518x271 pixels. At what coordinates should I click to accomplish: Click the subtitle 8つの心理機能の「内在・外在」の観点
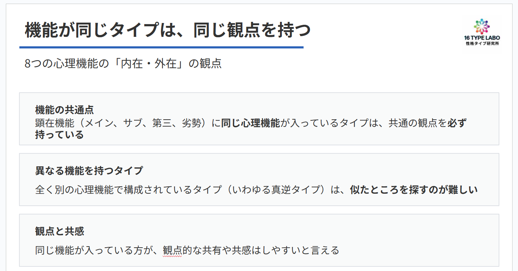pyautogui.click(x=123, y=63)
